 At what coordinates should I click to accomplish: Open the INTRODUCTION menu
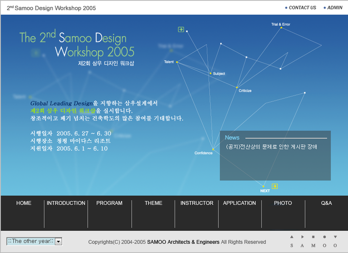click(66, 203)
